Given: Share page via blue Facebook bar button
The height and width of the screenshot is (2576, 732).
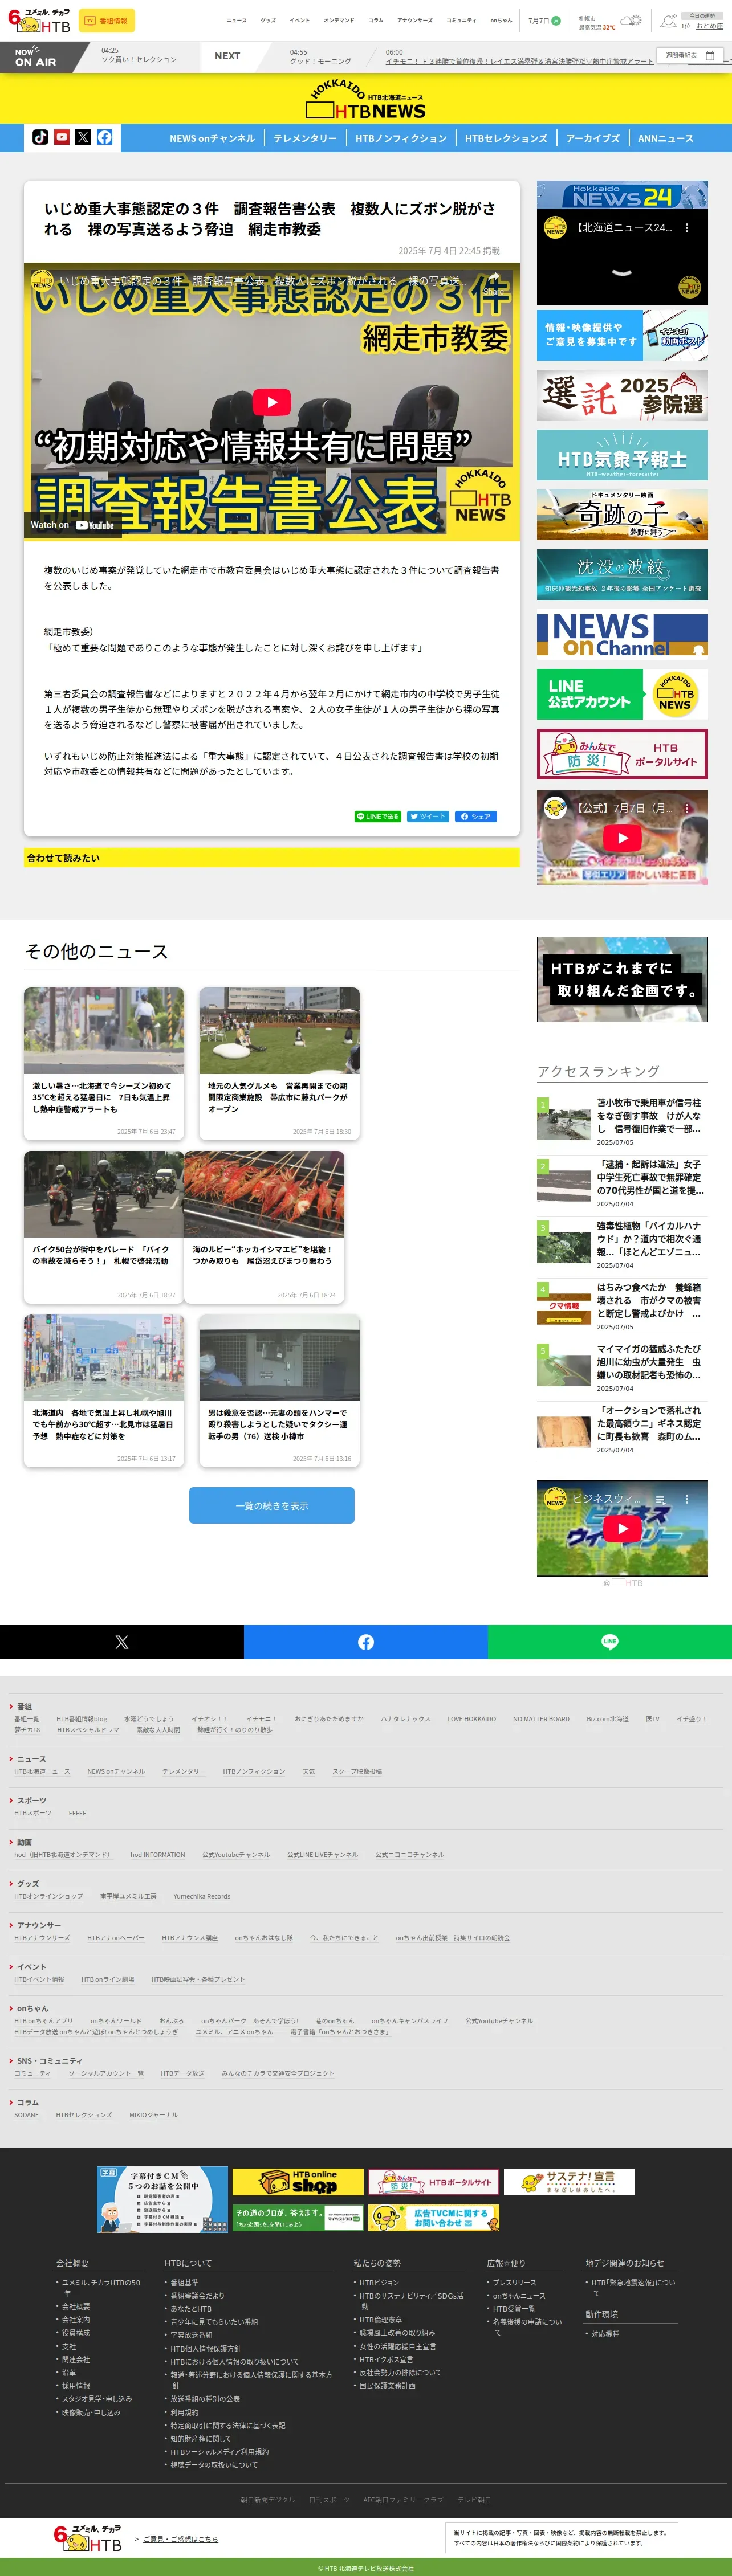Looking at the screenshot, I should click(x=366, y=1642).
